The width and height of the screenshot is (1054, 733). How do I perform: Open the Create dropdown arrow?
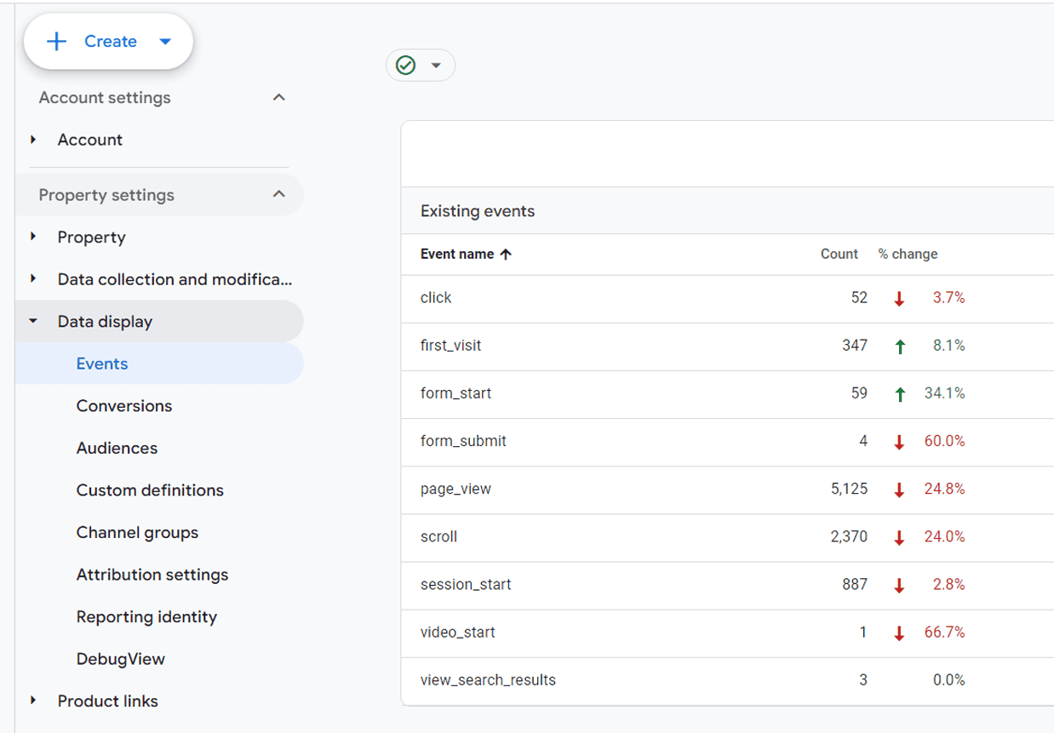pos(165,41)
